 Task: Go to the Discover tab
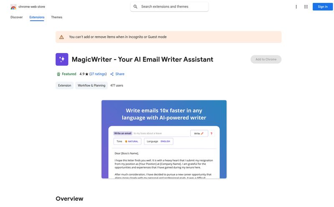click(16, 17)
